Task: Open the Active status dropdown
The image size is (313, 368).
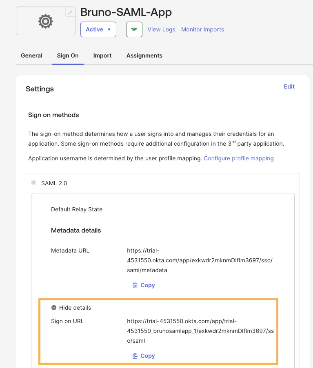Action: [x=98, y=29]
